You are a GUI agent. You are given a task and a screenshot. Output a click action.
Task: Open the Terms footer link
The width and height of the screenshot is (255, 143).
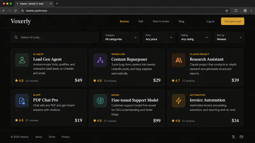[x=52, y=137]
